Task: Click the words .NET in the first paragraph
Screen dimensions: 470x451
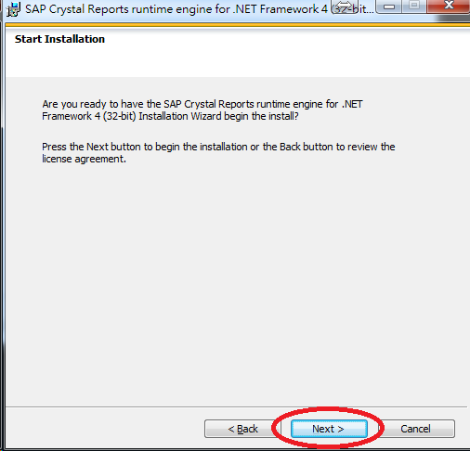Action: [352, 104]
